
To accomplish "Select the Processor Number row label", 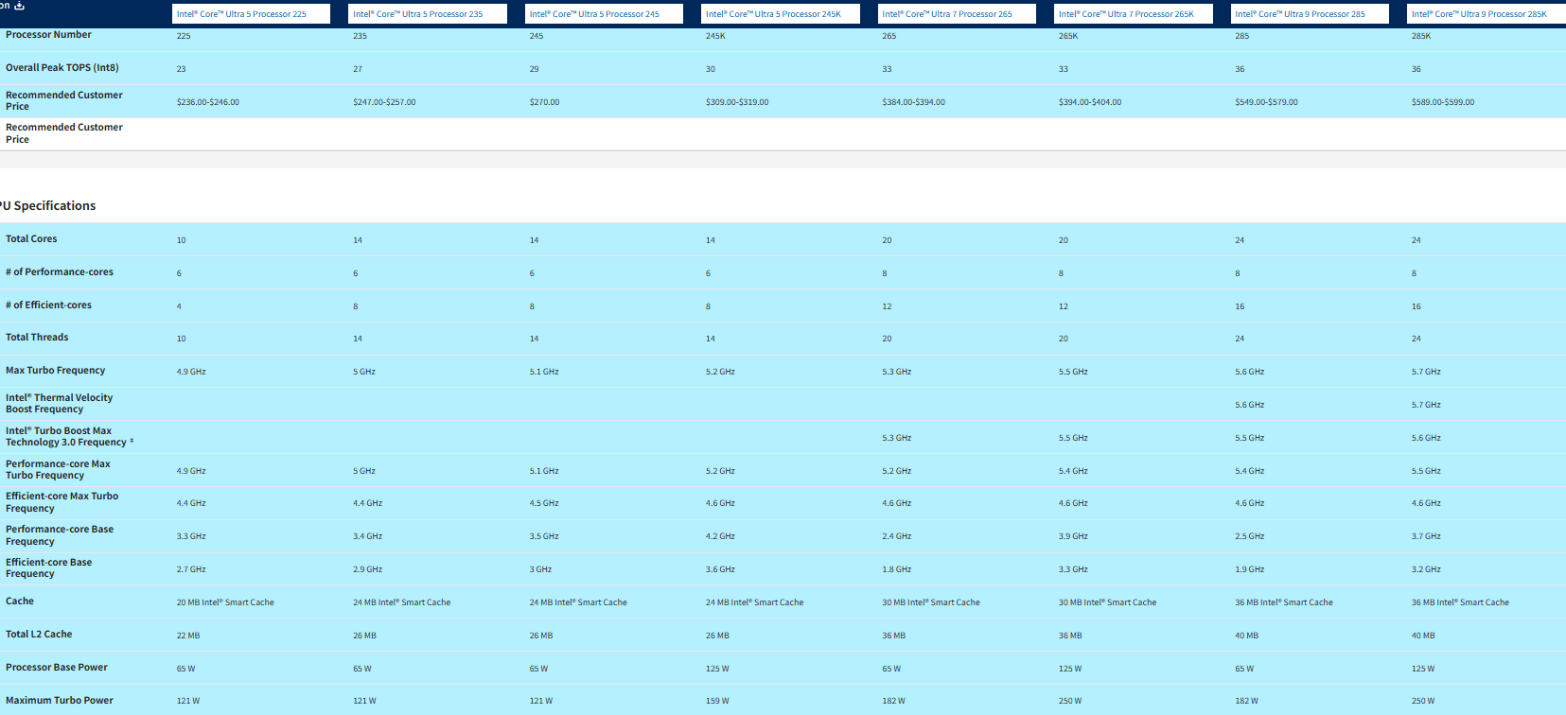I will pyautogui.click(x=48, y=35).
